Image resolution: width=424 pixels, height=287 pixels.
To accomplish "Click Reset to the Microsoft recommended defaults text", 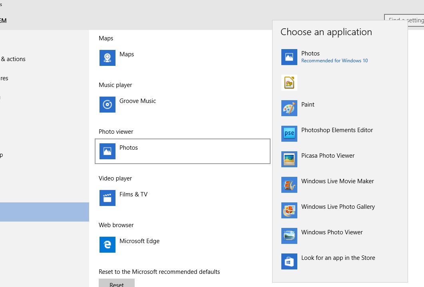I will click(159, 272).
